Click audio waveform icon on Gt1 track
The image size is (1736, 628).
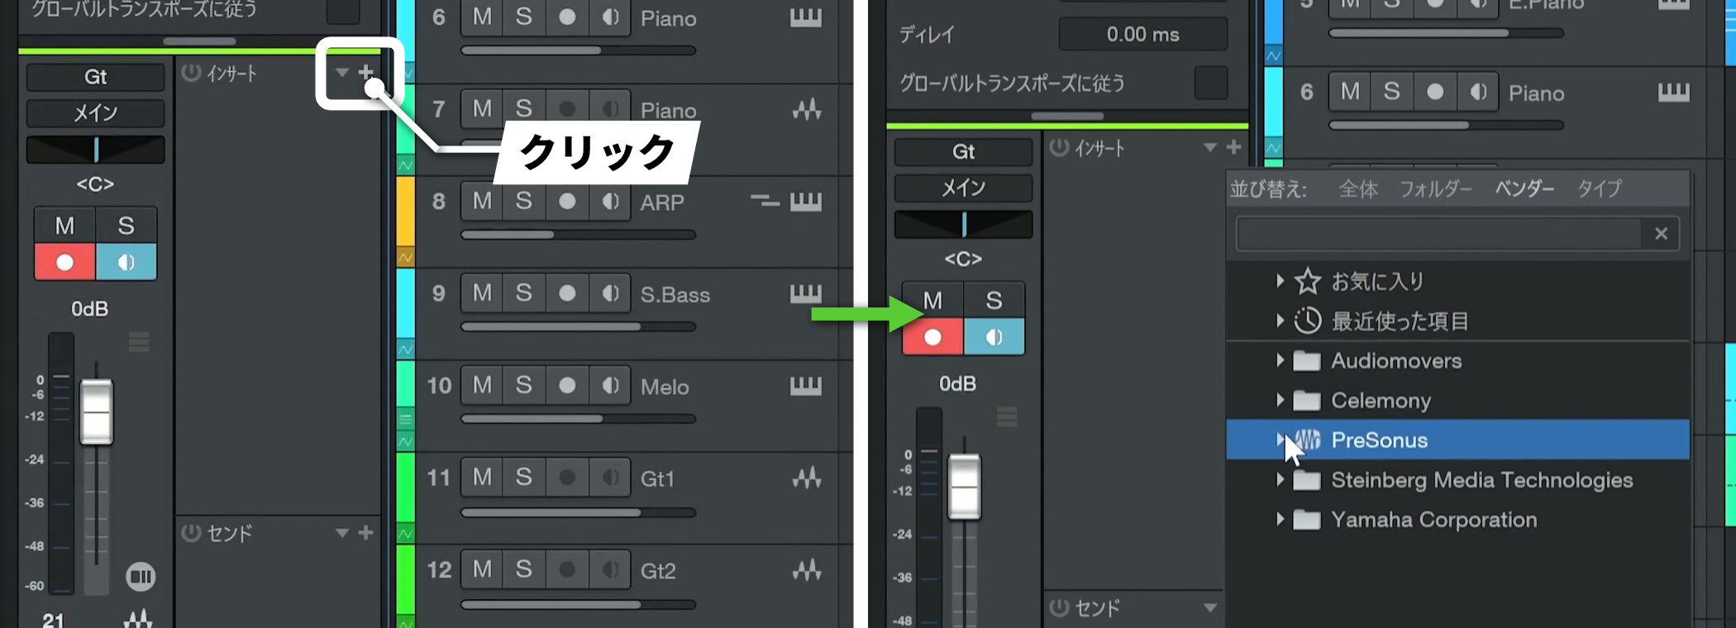[806, 478]
